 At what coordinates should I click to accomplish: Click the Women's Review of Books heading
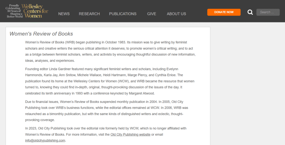pyautogui.click(x=41, y=34)
